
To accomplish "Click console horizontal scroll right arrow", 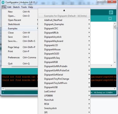I will coord(115,89).
